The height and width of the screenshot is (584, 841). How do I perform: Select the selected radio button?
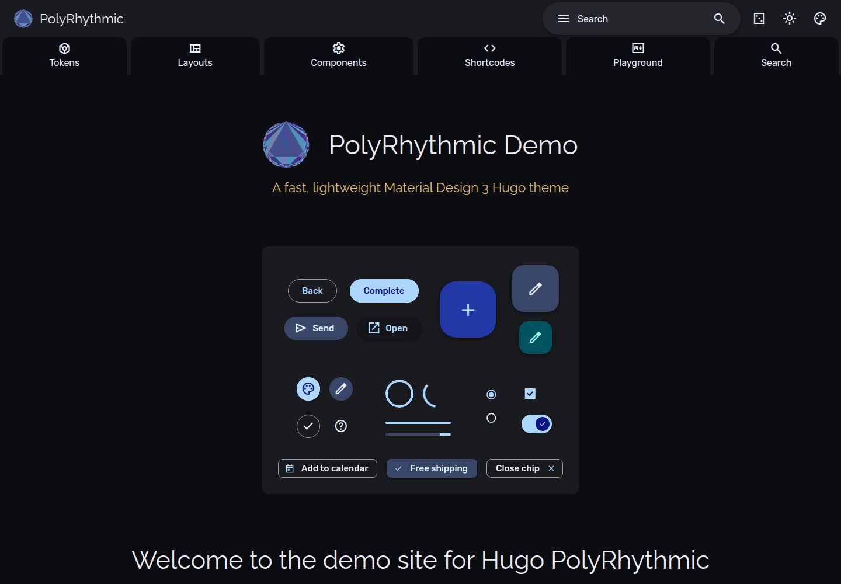pos(491,395)
